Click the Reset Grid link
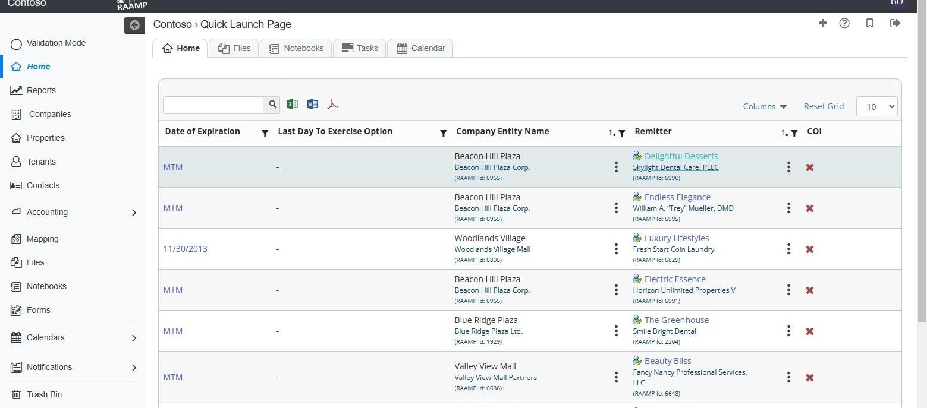 coord(824,106)
